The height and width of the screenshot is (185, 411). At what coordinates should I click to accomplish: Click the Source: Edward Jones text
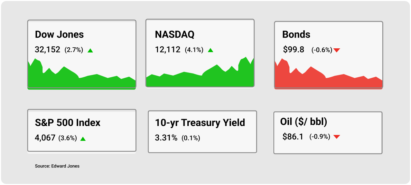[57, 166]
